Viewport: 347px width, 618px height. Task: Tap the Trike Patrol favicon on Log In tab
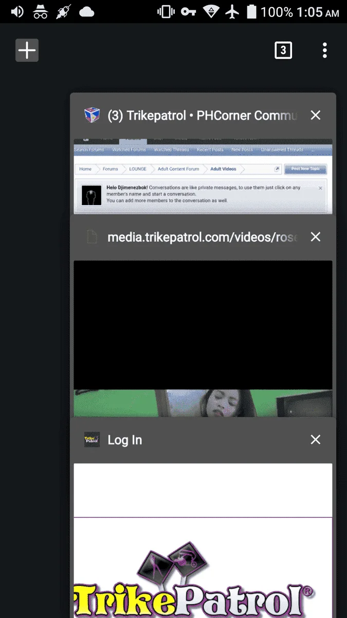[92, 440]
